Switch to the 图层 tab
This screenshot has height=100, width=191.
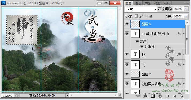[128, 3]
